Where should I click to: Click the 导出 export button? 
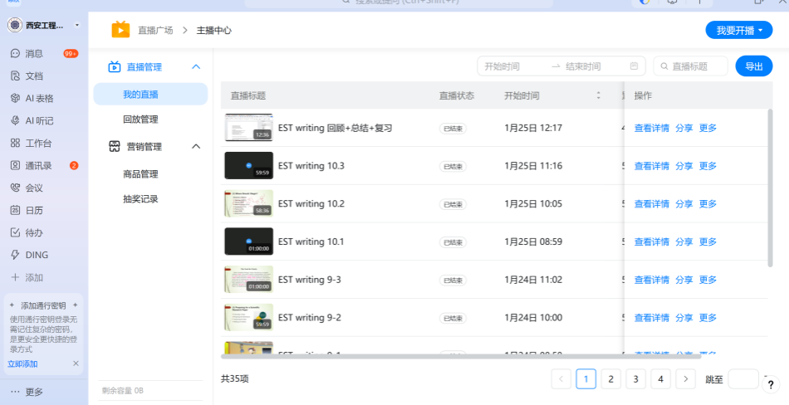[753, 66]
